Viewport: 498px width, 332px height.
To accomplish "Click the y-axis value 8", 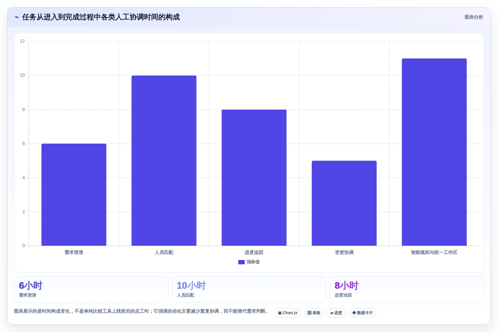I will (x=24, y=110).
